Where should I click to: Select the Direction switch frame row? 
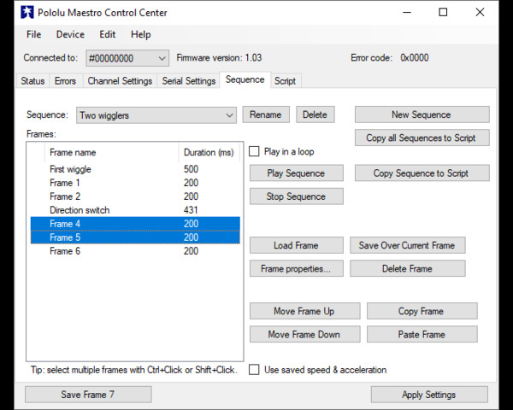click(80, 210)
